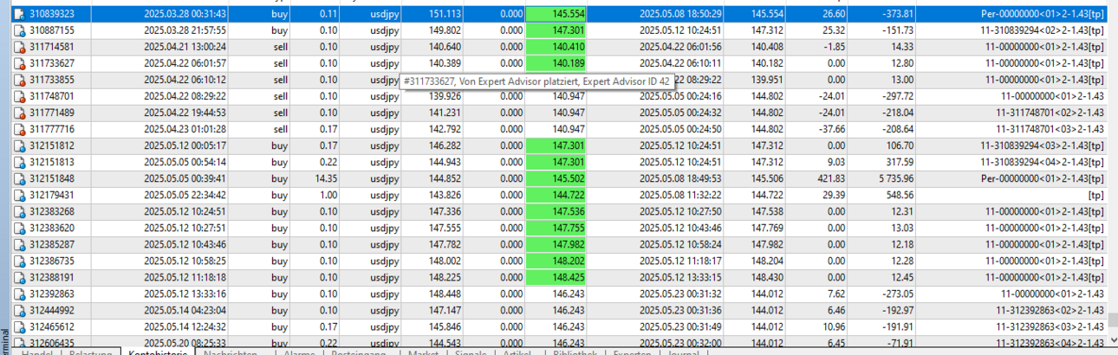The width and height of the screenshot is (1118, 355).
Task: Click the vertical scrollbar thumb of the list
Action: tap(1112, 320)
